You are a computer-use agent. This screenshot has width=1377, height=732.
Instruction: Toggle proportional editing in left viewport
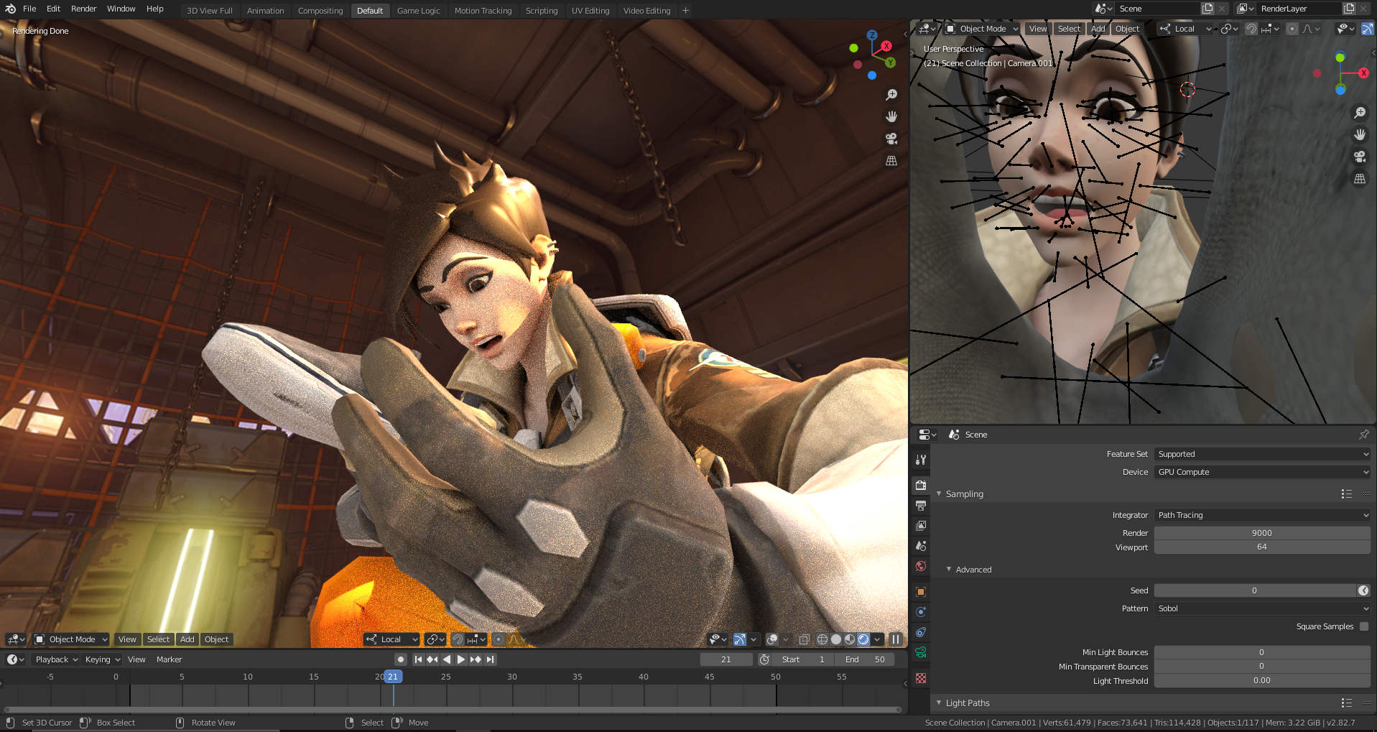(x=498, y=639)
